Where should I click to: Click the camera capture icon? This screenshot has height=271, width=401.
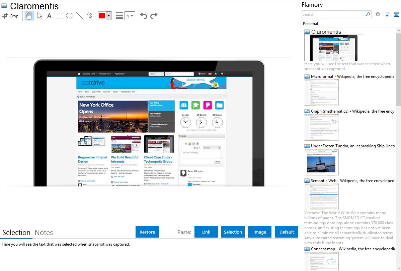pos(378,14)
